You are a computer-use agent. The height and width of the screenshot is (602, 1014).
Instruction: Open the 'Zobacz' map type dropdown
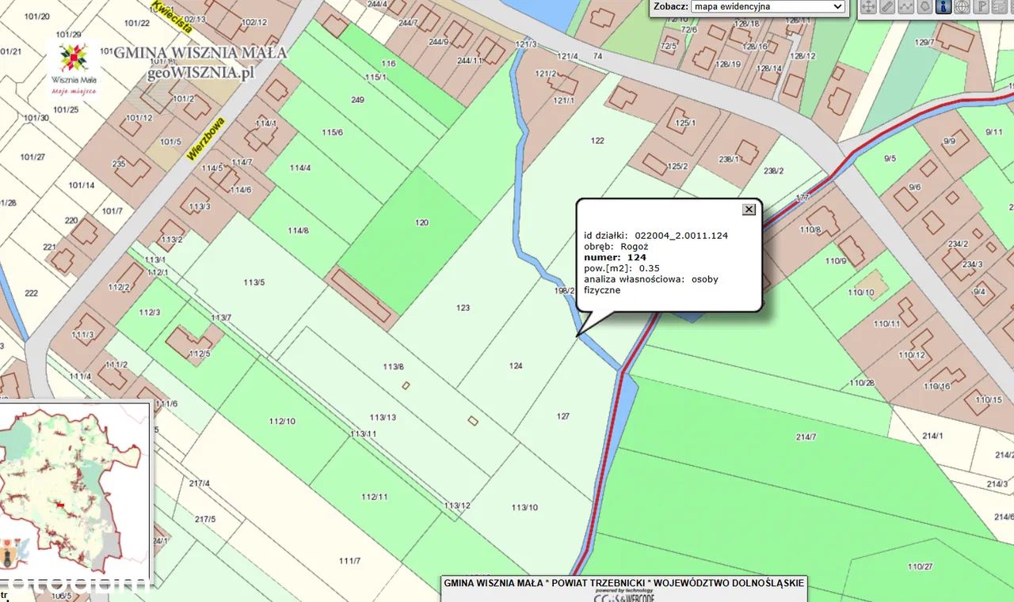768,6
